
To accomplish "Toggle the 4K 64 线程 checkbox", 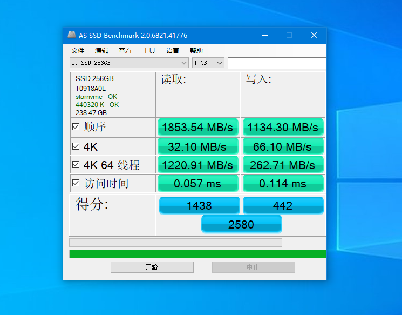I will [x=76, y=165].
